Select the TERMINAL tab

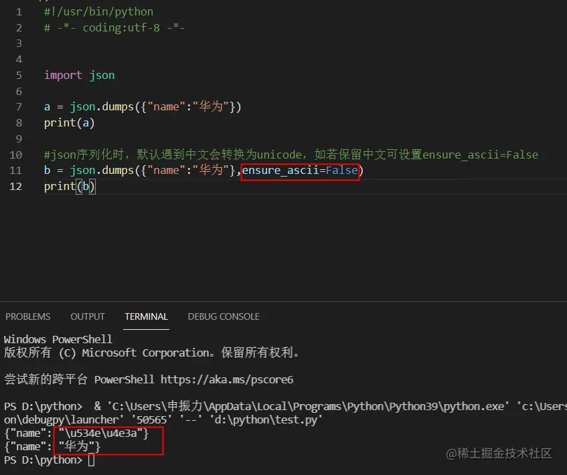(x=146, y=316)
